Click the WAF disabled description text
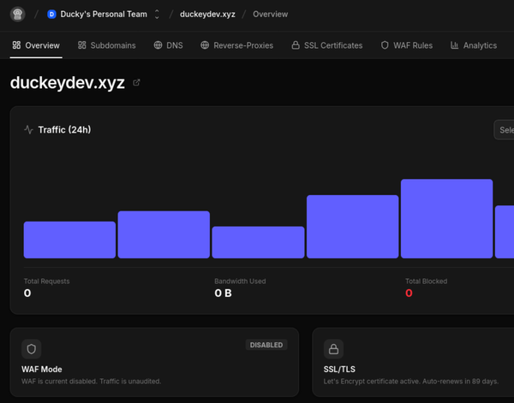Viewport: 514px width, 403px height. click(x=92, y=382)
